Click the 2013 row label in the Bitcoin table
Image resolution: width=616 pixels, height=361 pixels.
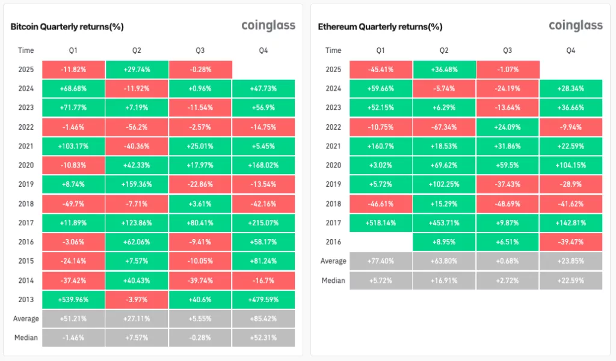point(26,299)
